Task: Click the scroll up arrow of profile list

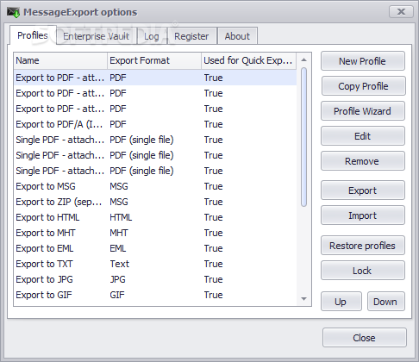Action: point(303,60)
